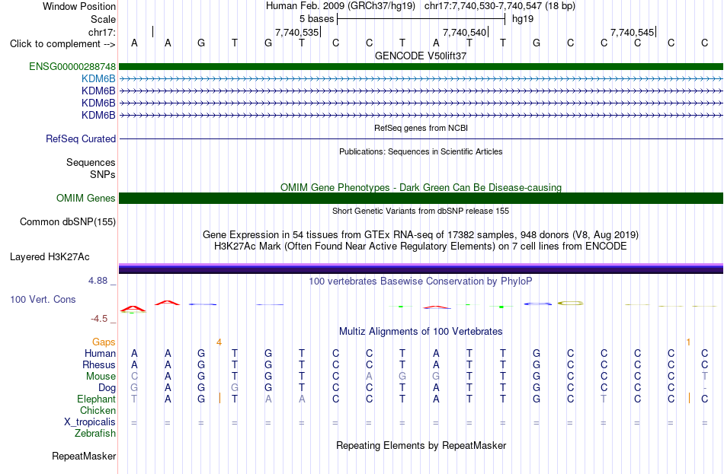Click 'Human Feb. 2009 (GRCh37/hg19)' text

click(x=341, y=6)
